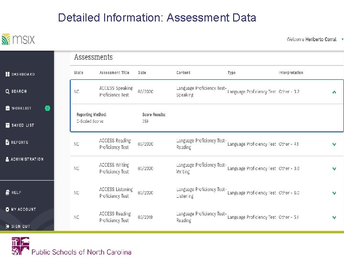Screen dimensions: 344x258
Task: Click Language Proficiency Test-Writing content cell
Action: coord(201,168)
